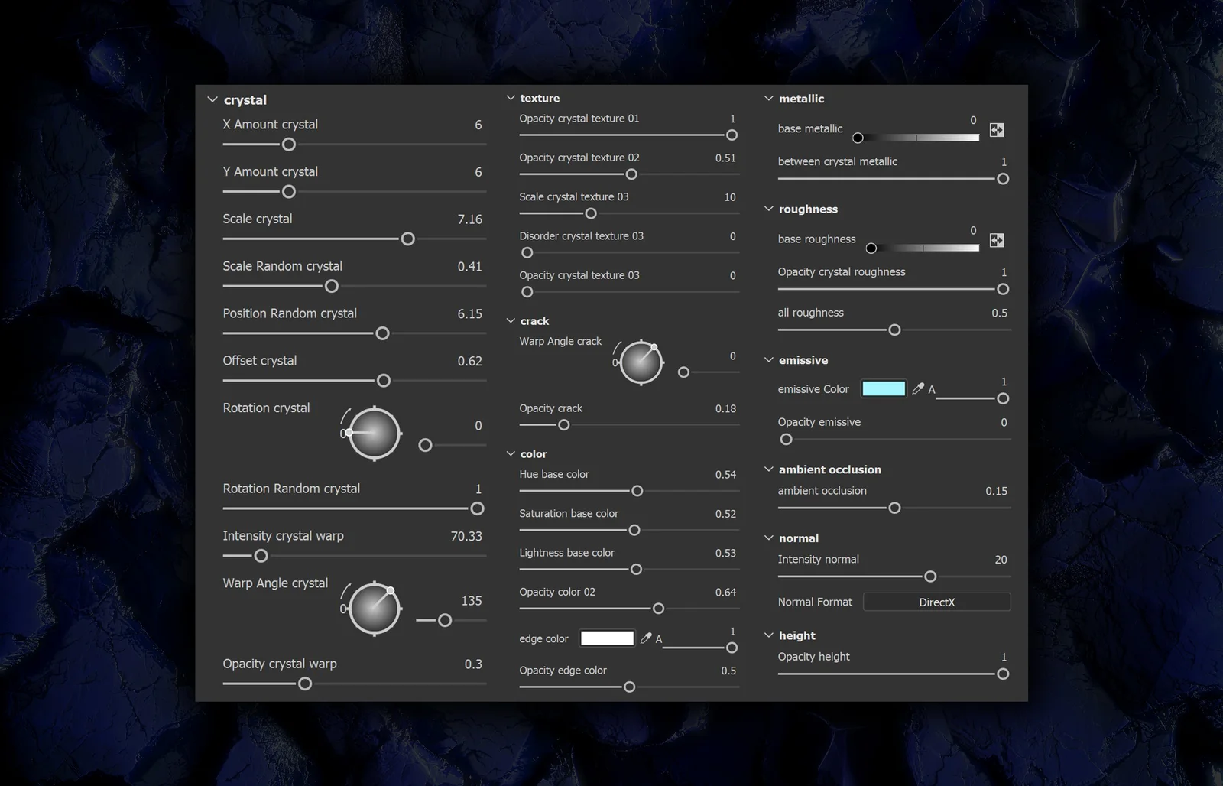Viewport: 1223px width, 786px height.
Task: Collapse the roughness section
Action: pyautogui.click(x=769, y=209)
